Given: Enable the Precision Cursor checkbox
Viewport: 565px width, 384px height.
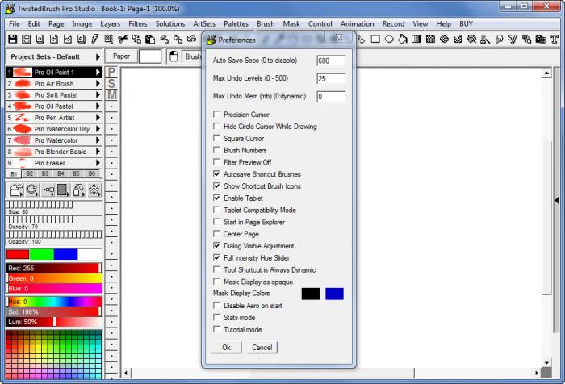Looking at the screenshot, I should [x=216, y=115].
